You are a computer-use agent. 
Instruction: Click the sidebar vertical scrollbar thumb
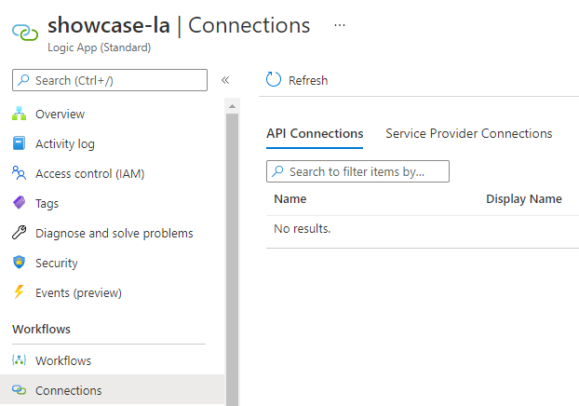[233, 260]
